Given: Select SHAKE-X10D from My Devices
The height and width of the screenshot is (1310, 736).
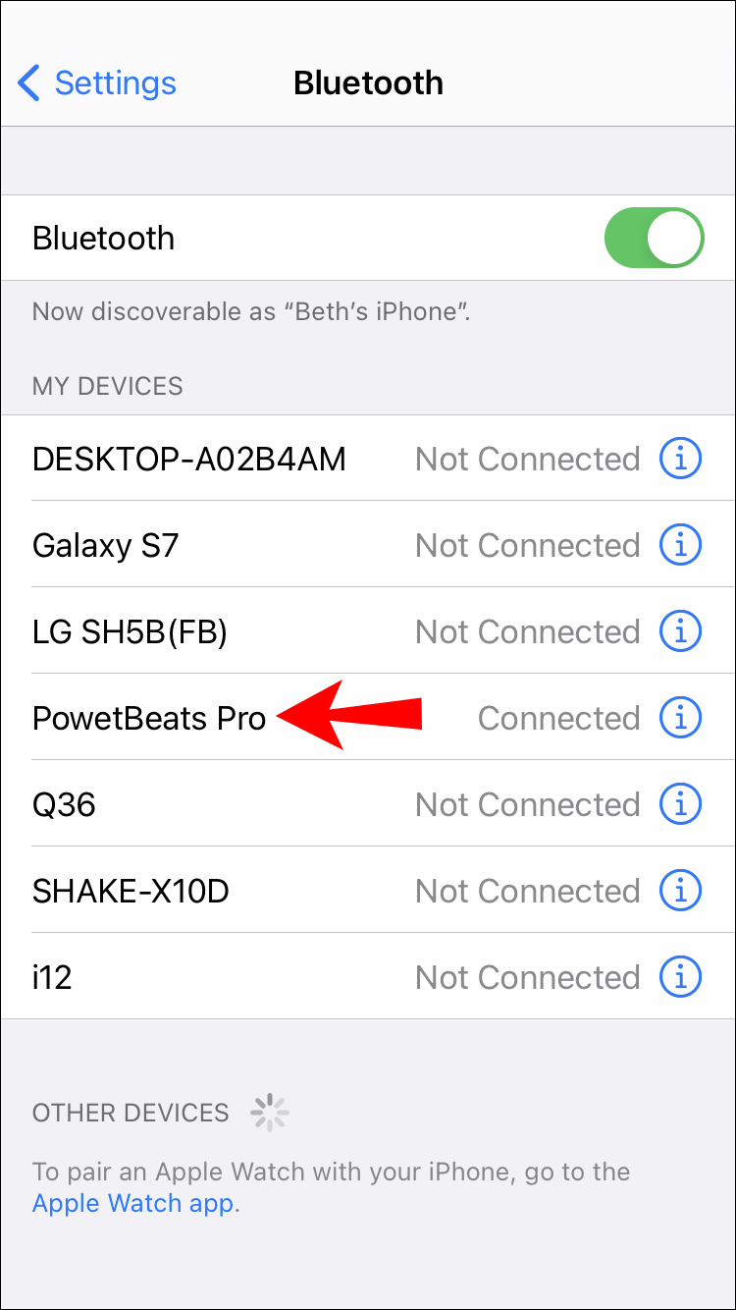Looking at the screenshot, I should 368,890.
